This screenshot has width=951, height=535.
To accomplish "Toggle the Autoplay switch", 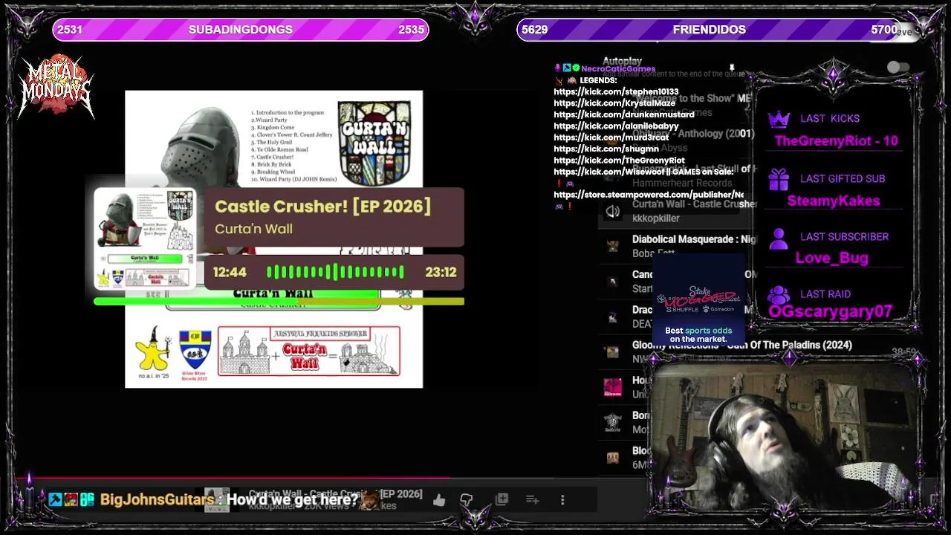I will (898, 68).
